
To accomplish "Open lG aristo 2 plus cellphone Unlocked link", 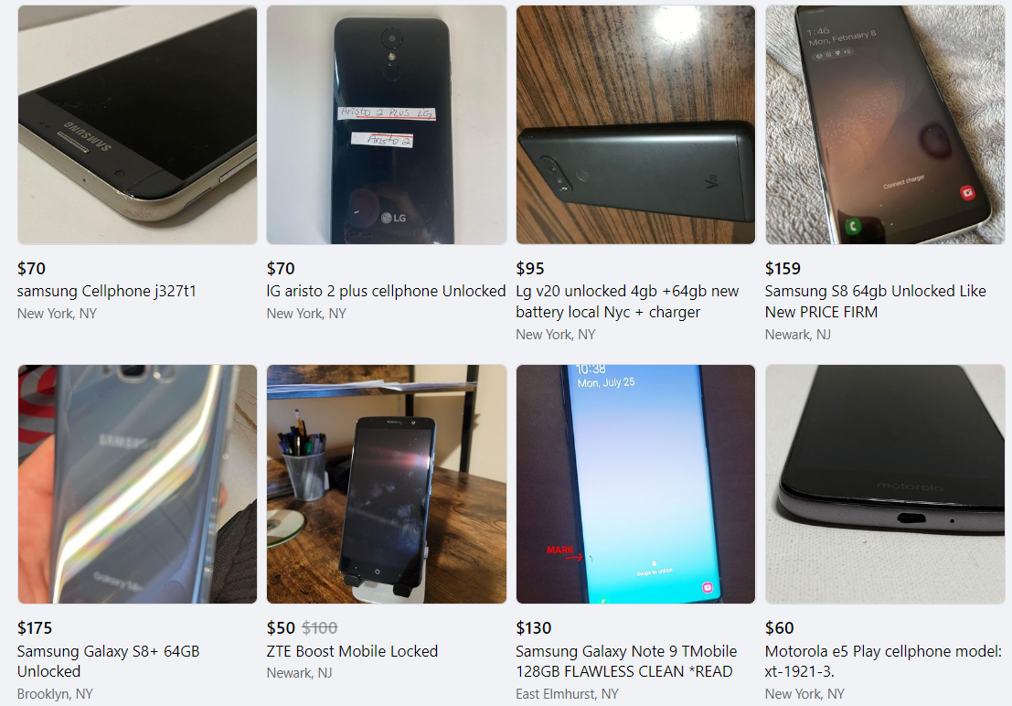I will point(386,292).
